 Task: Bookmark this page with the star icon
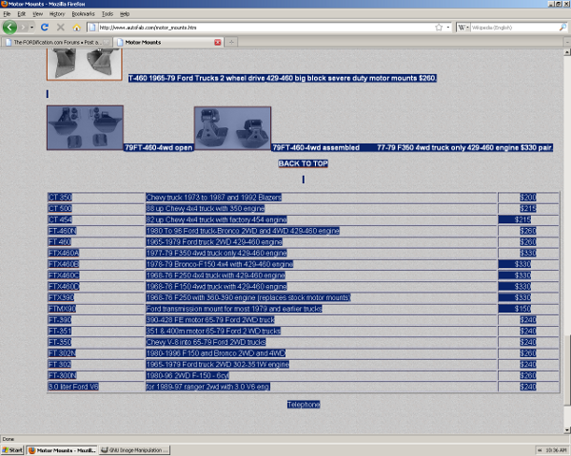[x=439, y=28]
